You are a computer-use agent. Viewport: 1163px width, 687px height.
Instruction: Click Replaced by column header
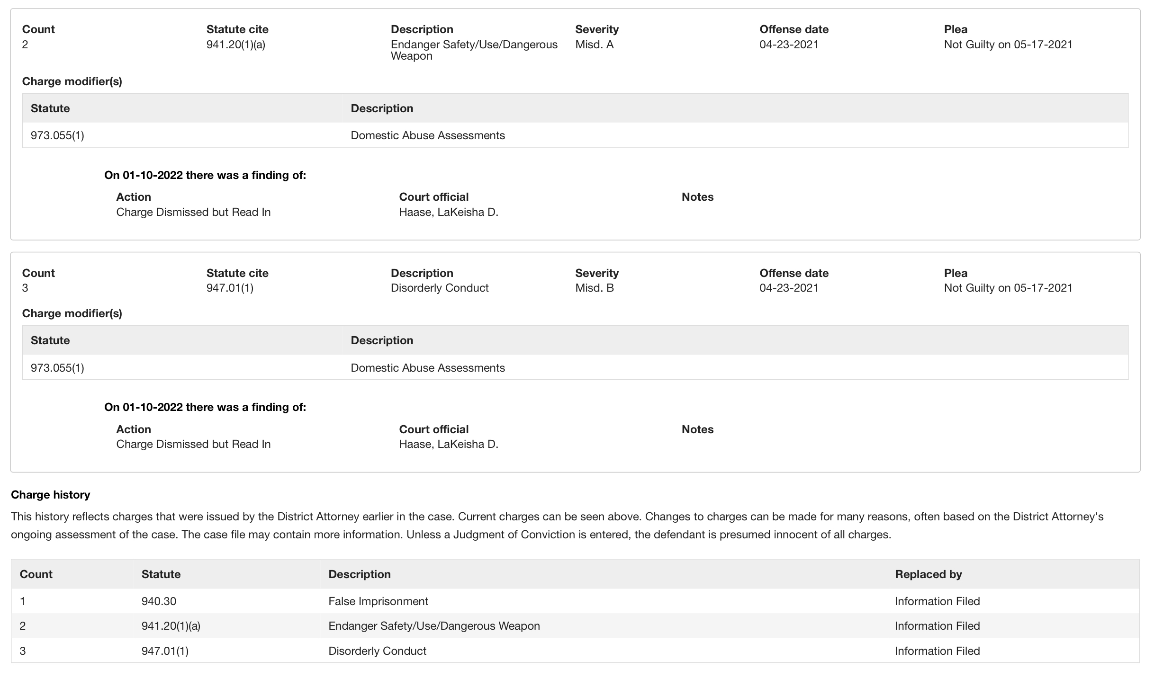tap(928, 574)
